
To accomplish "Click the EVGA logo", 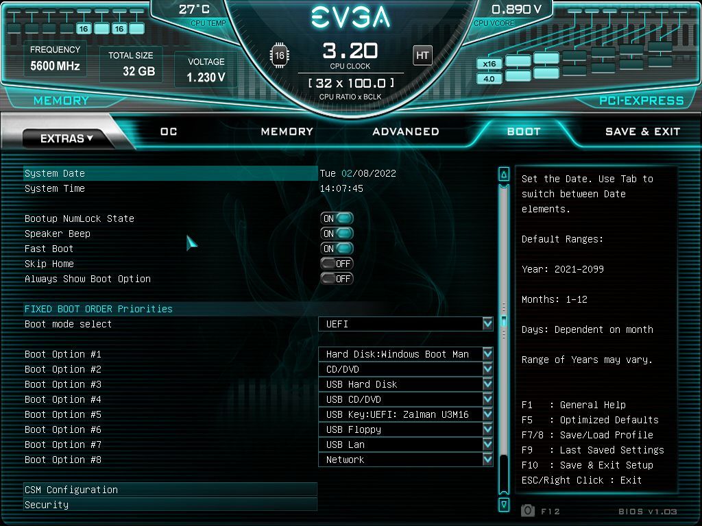I will click(x=350, y=18).
